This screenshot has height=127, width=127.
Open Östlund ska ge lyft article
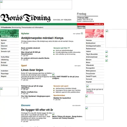point(32,87)
